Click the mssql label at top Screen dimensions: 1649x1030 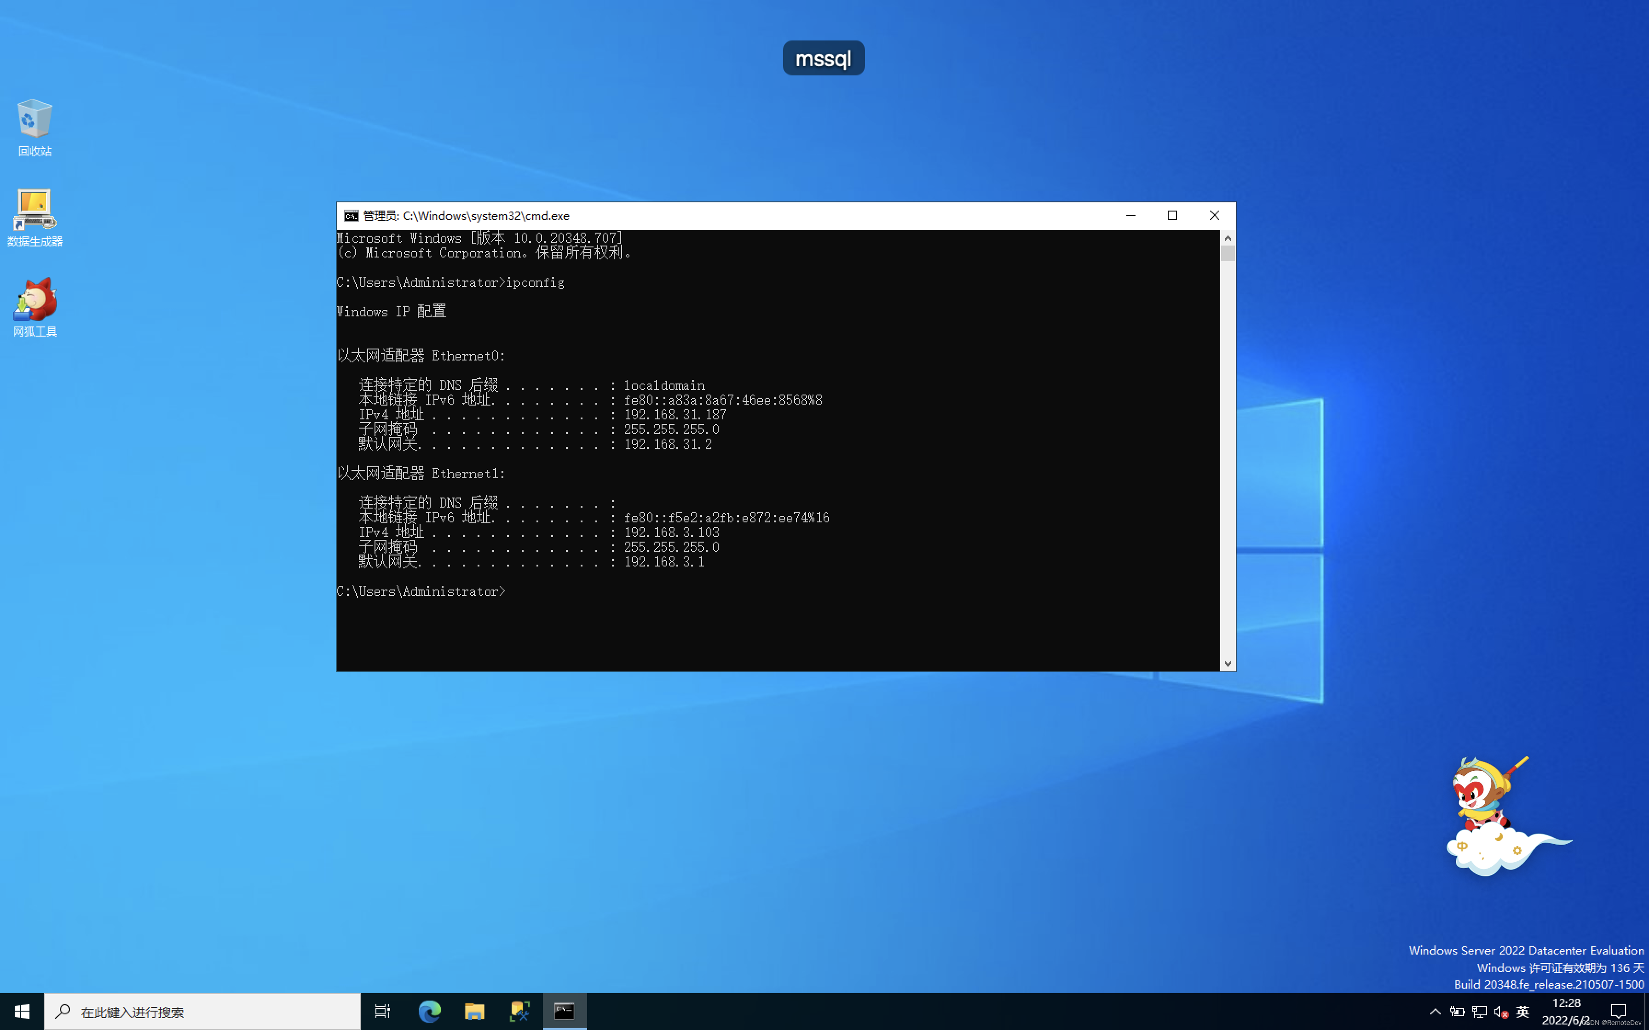(x=823, y=58)
